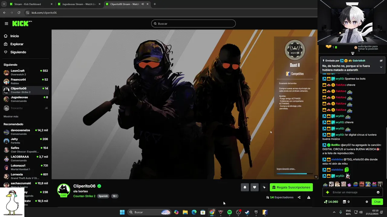The image size is (387, 217).
Task: Toggle notification bell for Cliperito06
Action: 245,187
